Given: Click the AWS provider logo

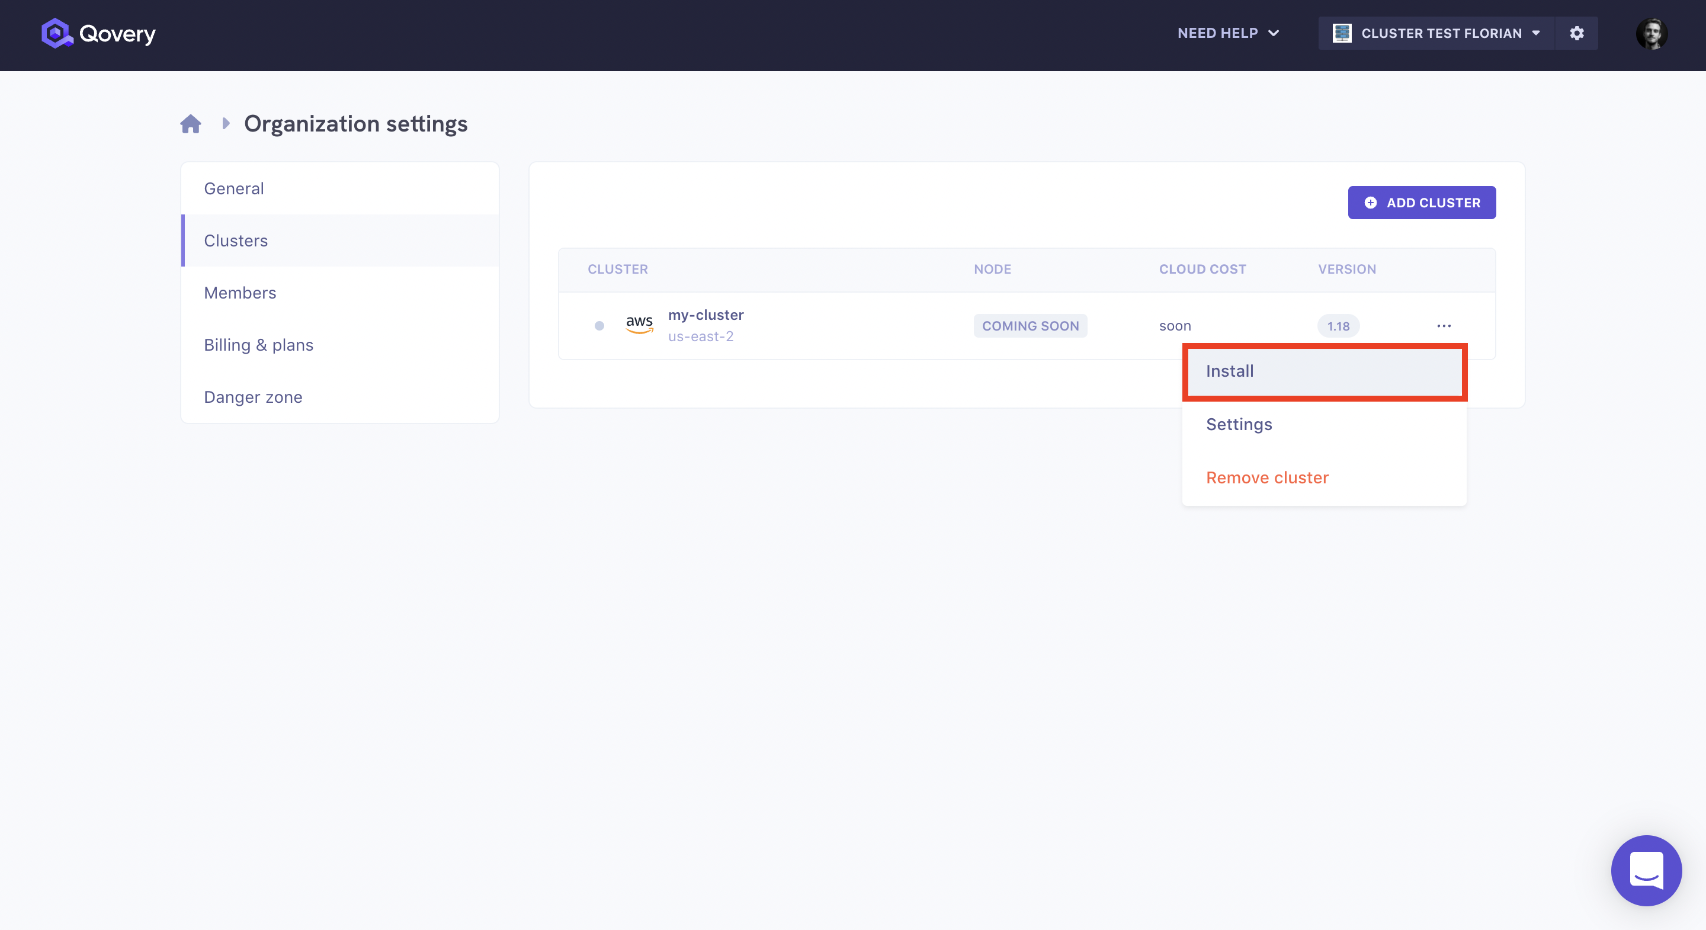Looking at the screenshot, I should [x=639, y=324].
